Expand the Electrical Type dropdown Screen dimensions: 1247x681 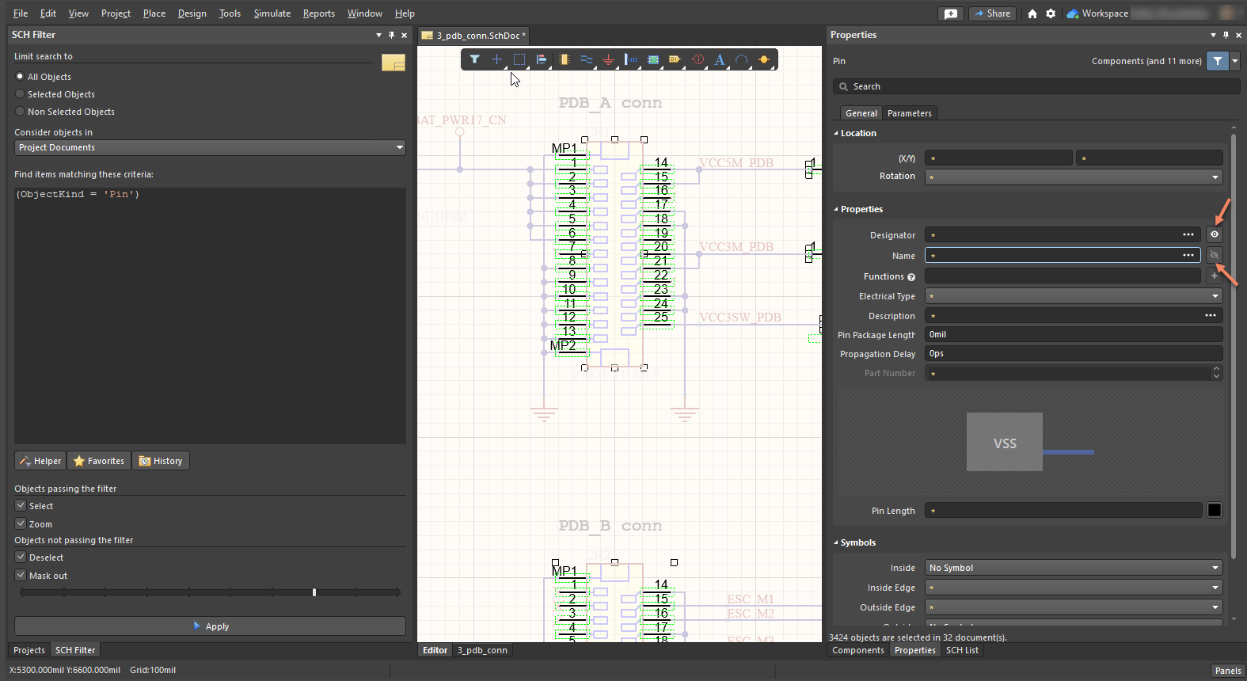(1074, 296)
